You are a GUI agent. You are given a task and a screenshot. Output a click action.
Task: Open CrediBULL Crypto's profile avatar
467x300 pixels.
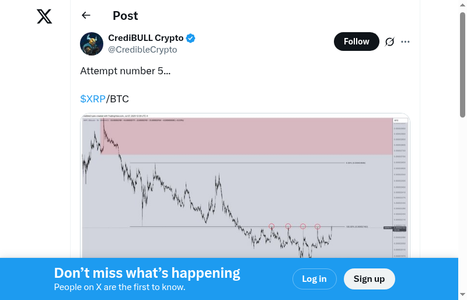(92, 44)
